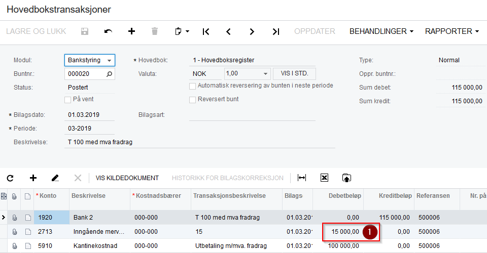Viewport: 487px width, 253px height.
Task: Add a new record with top plus icon
Action: [x=132, y=31]
